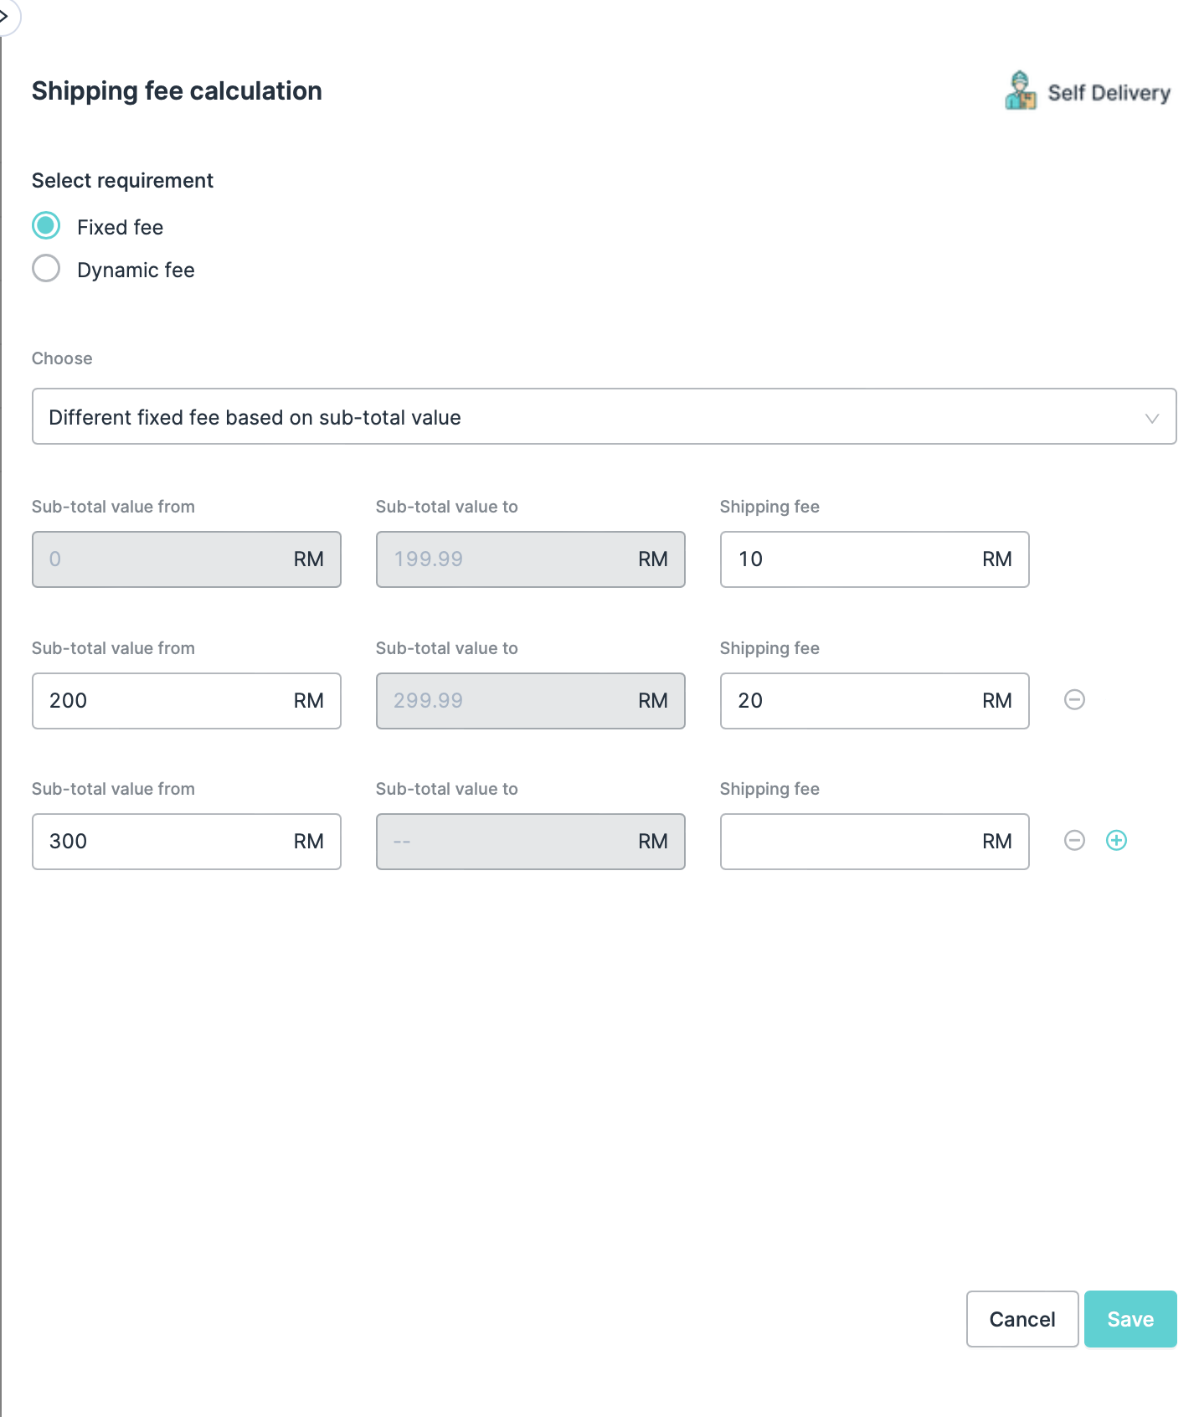This screenshot has height=1417, width=1199.
Task: Collapse panel using top-left arrow icon
Action: (5, 15)
